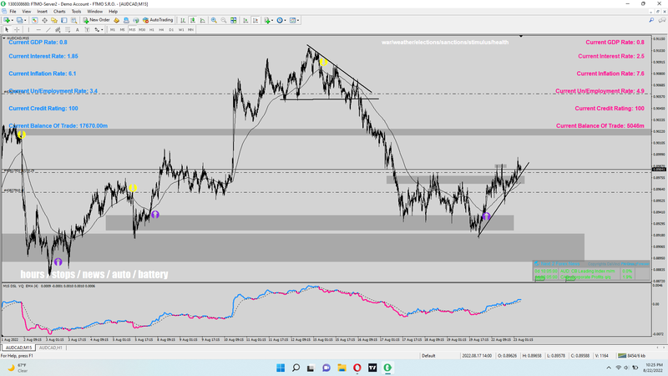Click the New Order button
The image size is (668, 376).
pos(97,19)
